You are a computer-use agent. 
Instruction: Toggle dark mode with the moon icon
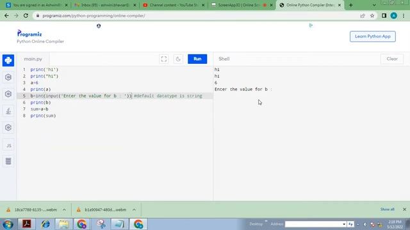(x=178, y=59)
